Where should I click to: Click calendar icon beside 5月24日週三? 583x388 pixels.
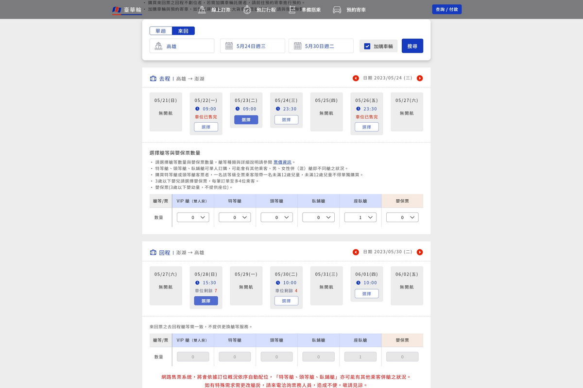tap(229, 46)
